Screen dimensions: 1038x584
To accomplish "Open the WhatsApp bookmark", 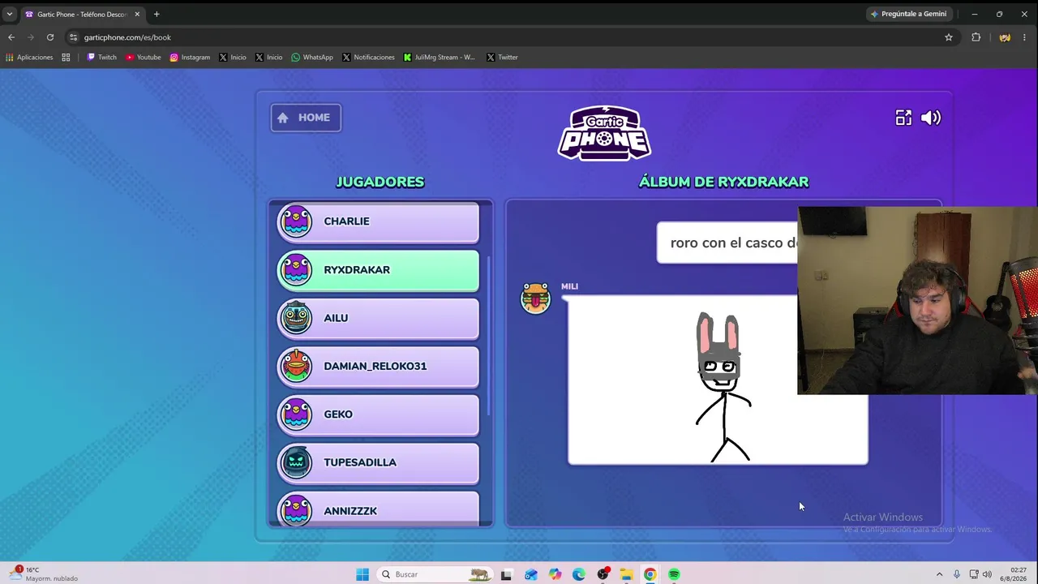I will tap(312, 58).
